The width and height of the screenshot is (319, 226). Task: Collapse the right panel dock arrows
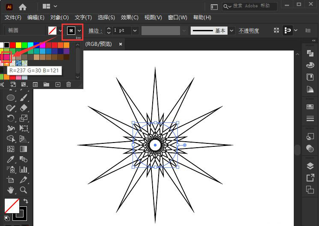coord(314,40)
